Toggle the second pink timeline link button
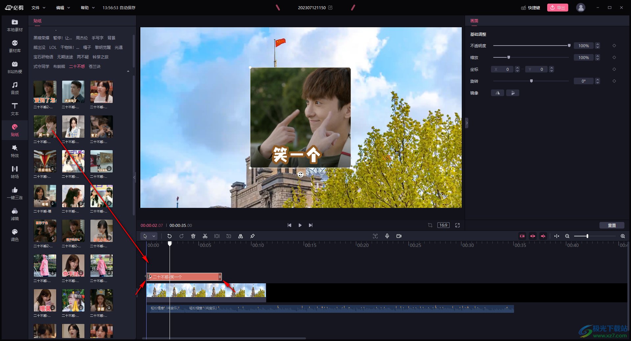The height and width of the screenshot is (341, 631). (533, 236)
